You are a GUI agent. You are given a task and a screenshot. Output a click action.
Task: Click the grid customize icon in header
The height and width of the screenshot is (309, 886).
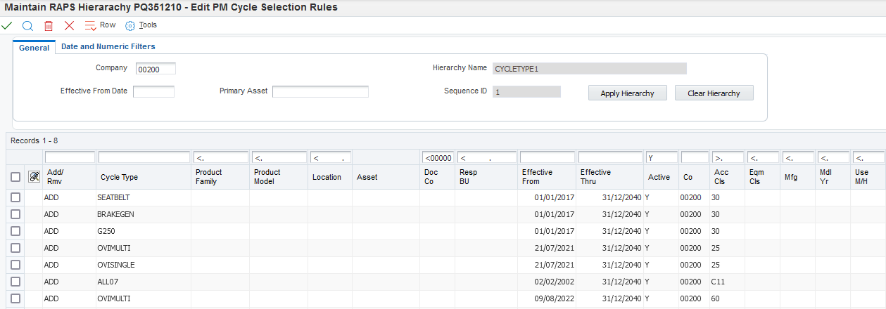coord(33,177)
